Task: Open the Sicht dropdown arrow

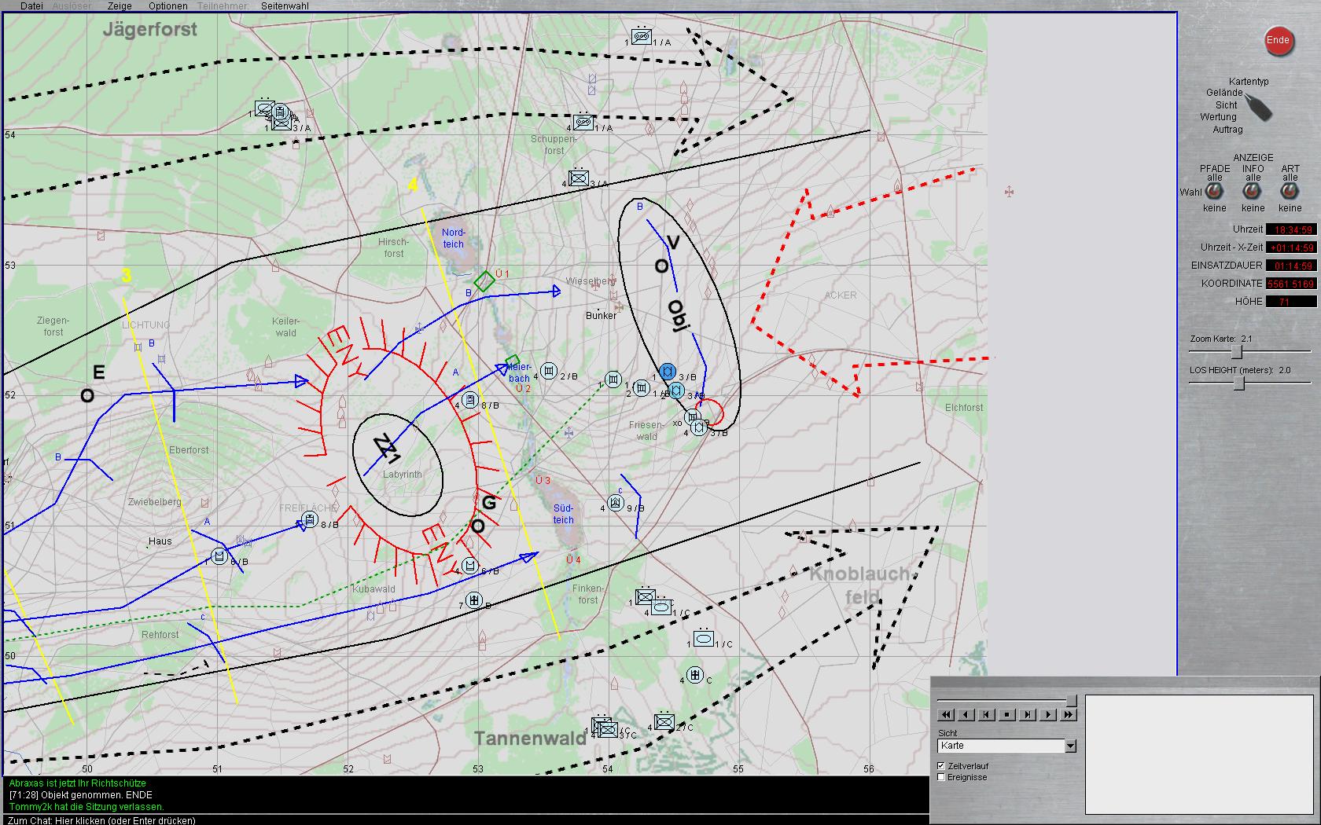Action: (x=1070, y=746)
